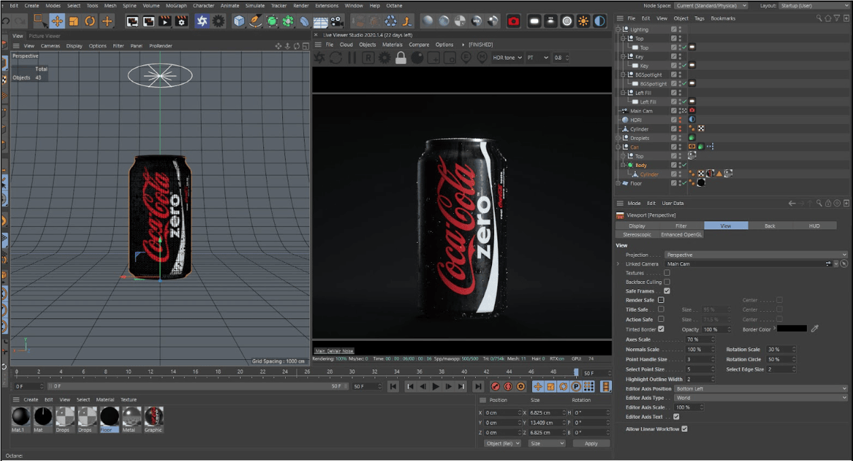The height and width of the screenshot is (461, 853).
Task: Open Materials menu in Live Viewer
Action: coord(392,45)
